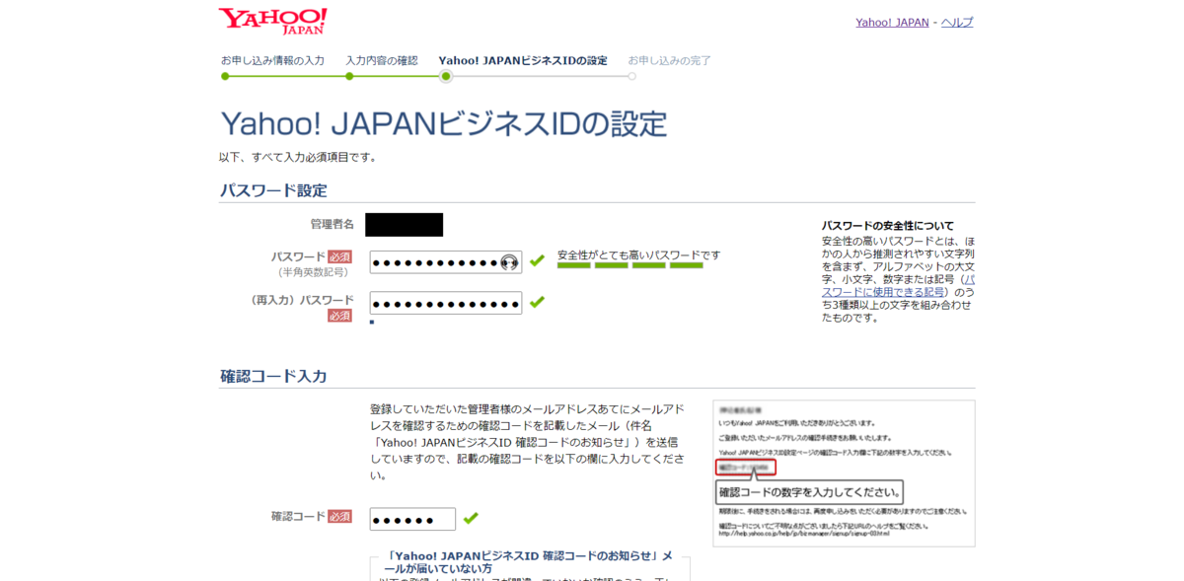This screenshot has width=1184, height=581.
Task: Click the 確認コードのお知らせ メールが届いていない方 heading
Action: (x=529, y=562)
